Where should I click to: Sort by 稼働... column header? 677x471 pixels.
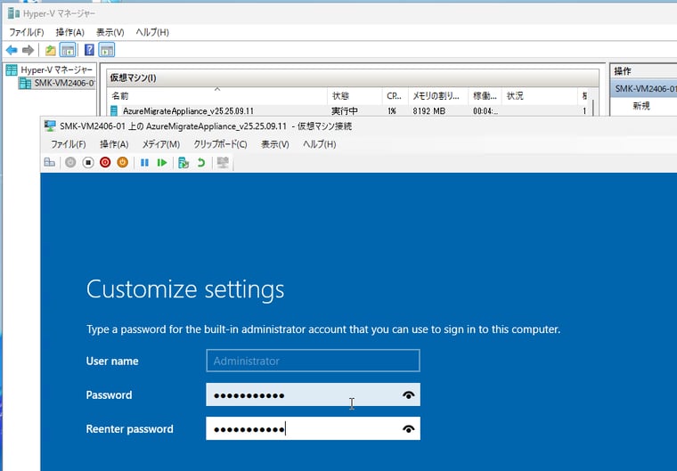[485, 96]
